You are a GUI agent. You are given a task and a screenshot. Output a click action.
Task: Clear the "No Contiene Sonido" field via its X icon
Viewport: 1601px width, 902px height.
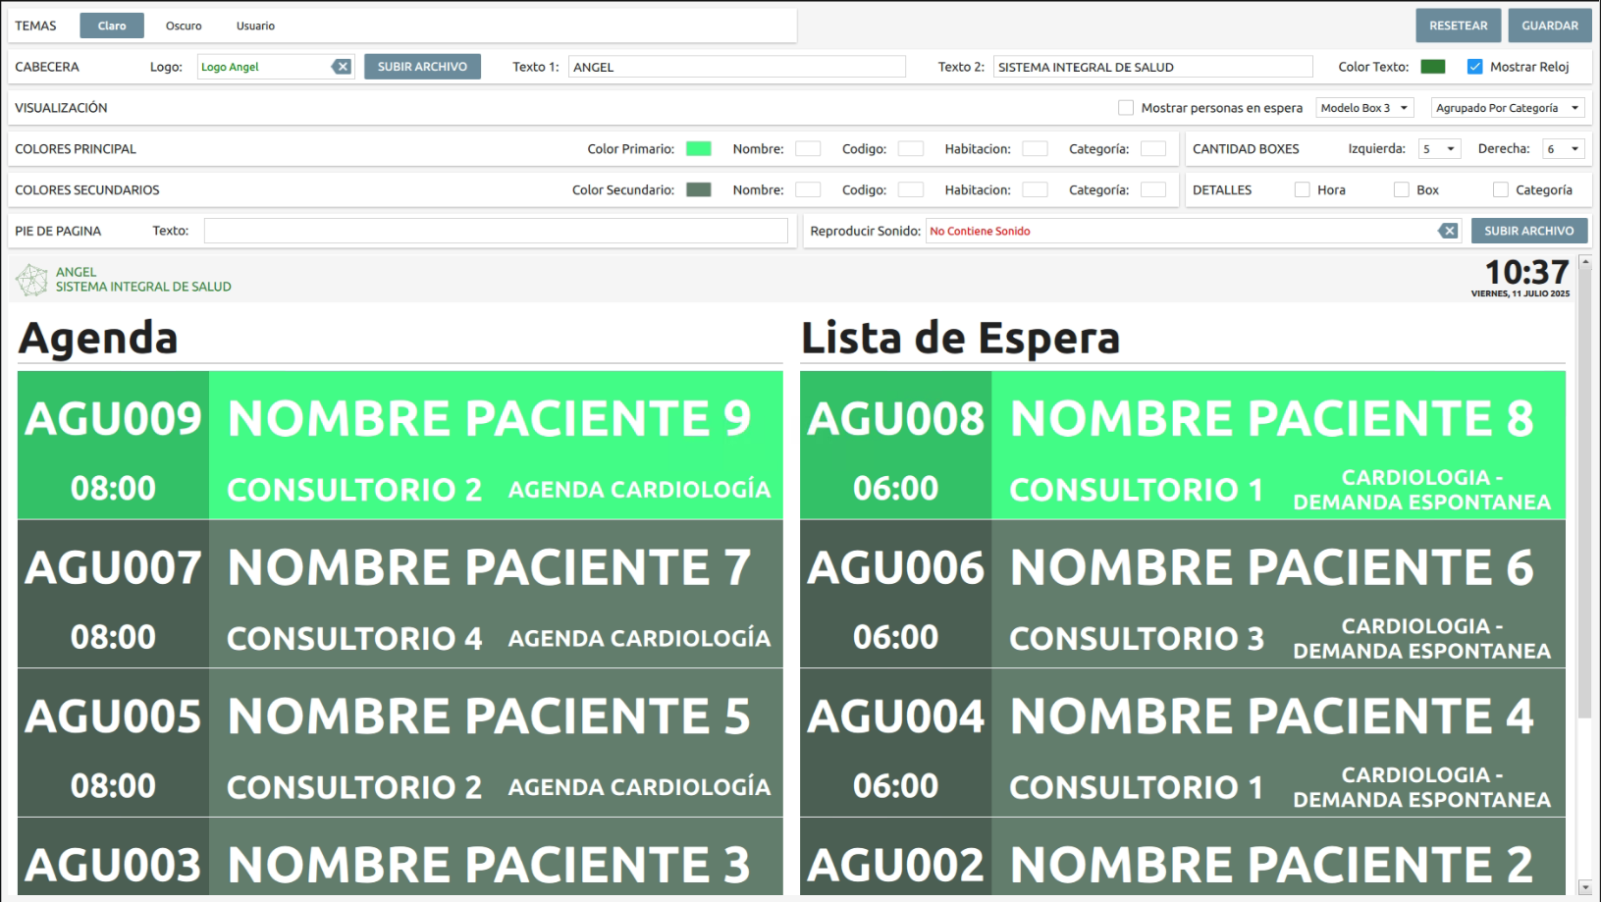tap(1450, 231)
